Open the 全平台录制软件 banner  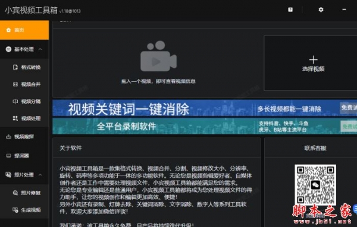pyautogui.click(x=205, y=126)
